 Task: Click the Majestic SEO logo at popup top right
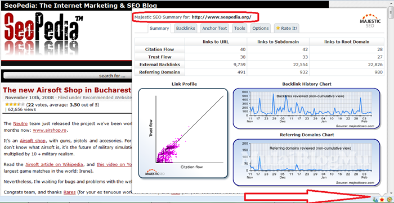point(370,21)
